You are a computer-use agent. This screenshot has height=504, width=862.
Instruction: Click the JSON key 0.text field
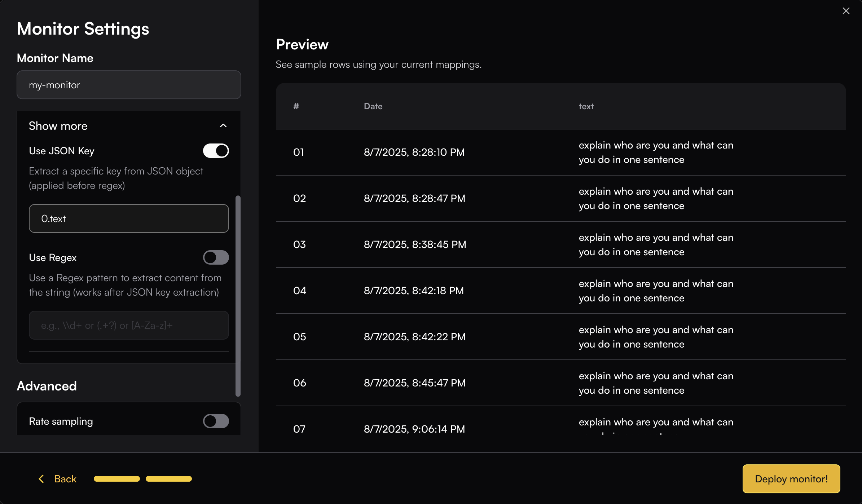click(129, 218)
